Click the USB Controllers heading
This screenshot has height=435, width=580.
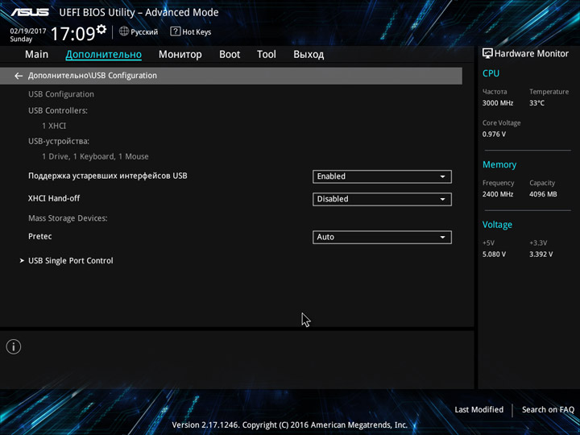click(58, 110)
